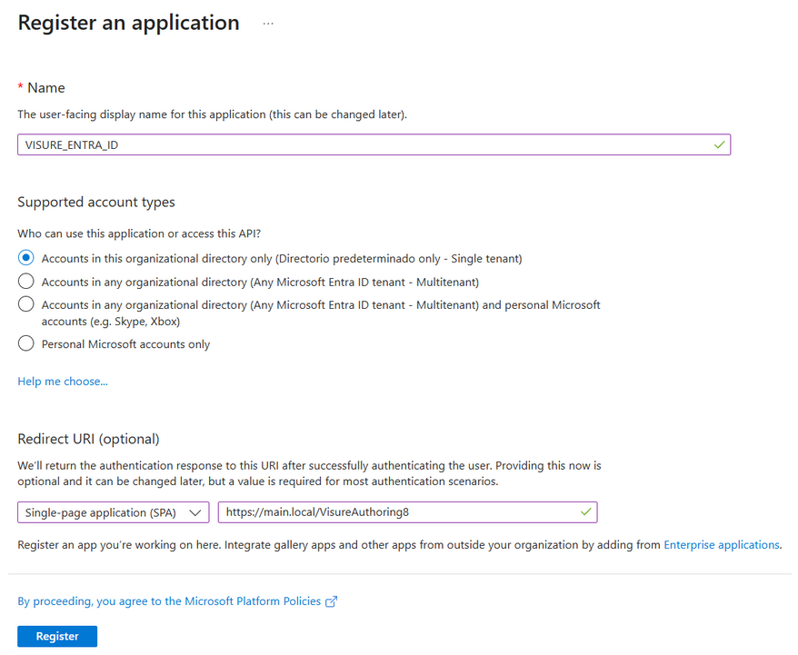Click the Redirect URI validation checkmark
798x655 pixels.
pos(586,512)
